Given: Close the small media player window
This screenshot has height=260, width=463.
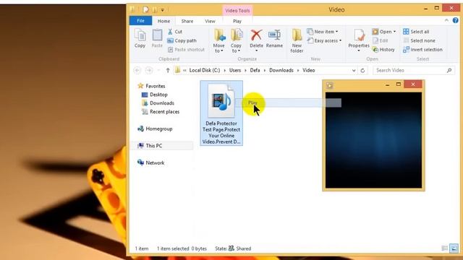Looking at the screenshot, I should click(x=413, y=84).
